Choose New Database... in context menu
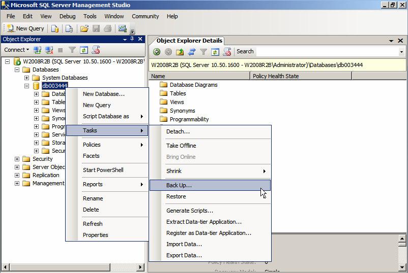The width and height of the screenshot is (408, 273). (107, 94)
